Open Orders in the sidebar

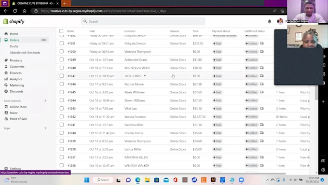(14, 40)
